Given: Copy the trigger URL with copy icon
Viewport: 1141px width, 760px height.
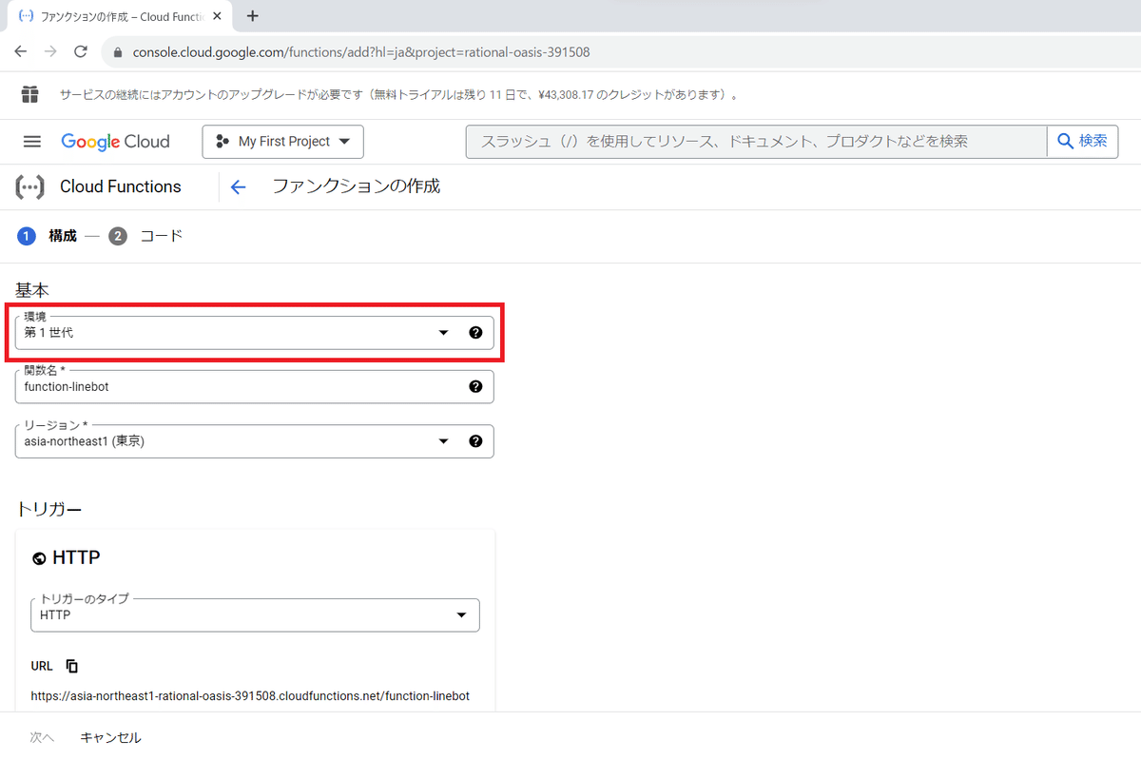Looking at the screenshot, I should pyautogui.click(x=72, y=666).
